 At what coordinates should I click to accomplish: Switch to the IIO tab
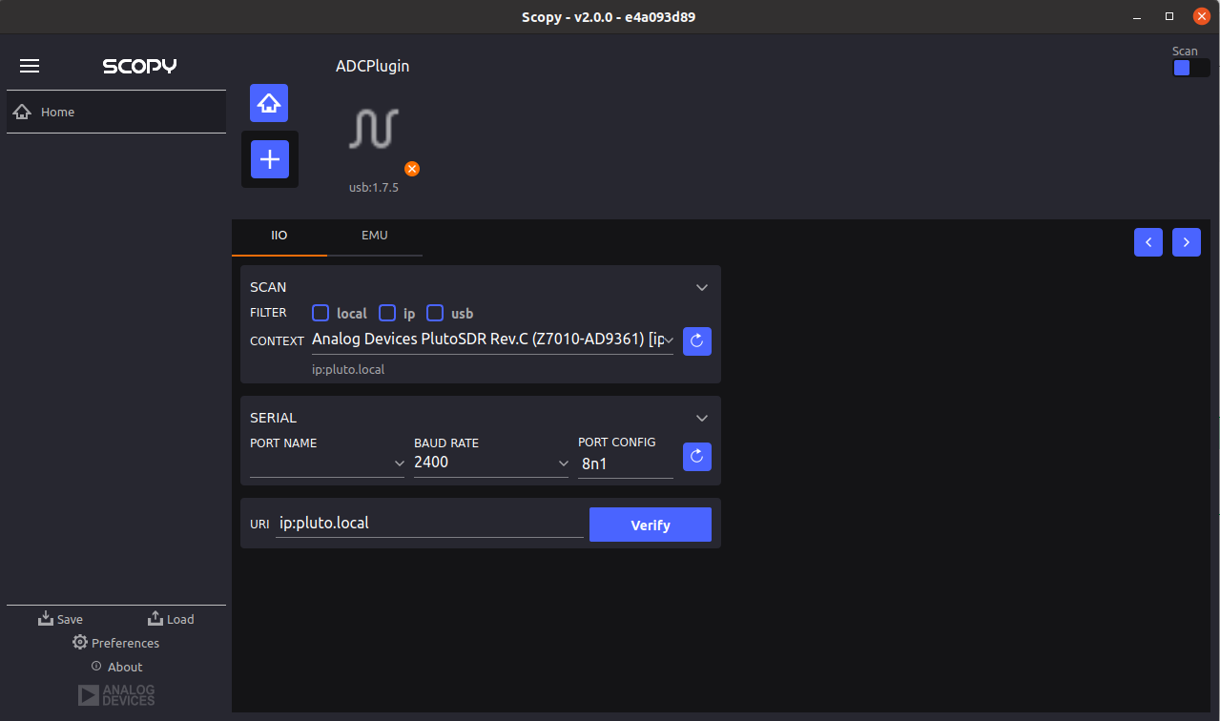[x=279, y=236]
